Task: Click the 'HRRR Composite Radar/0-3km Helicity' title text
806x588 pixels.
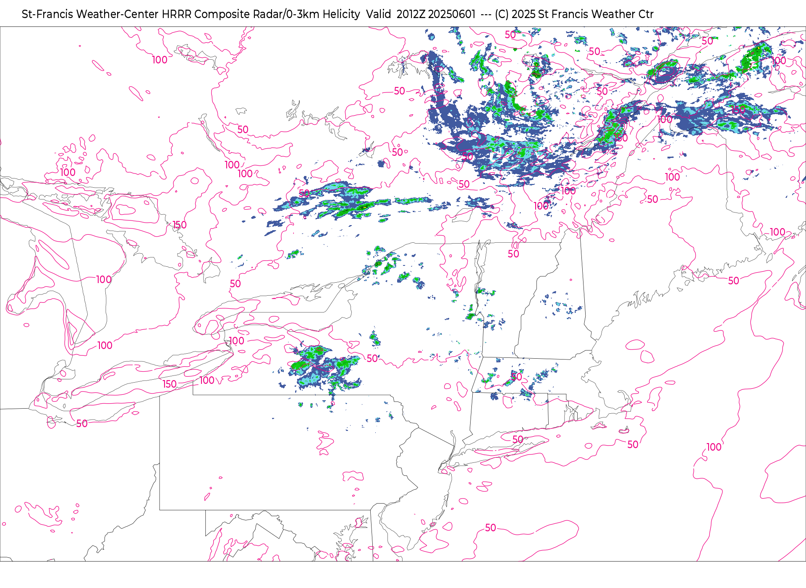Action: tap(261, 14)
